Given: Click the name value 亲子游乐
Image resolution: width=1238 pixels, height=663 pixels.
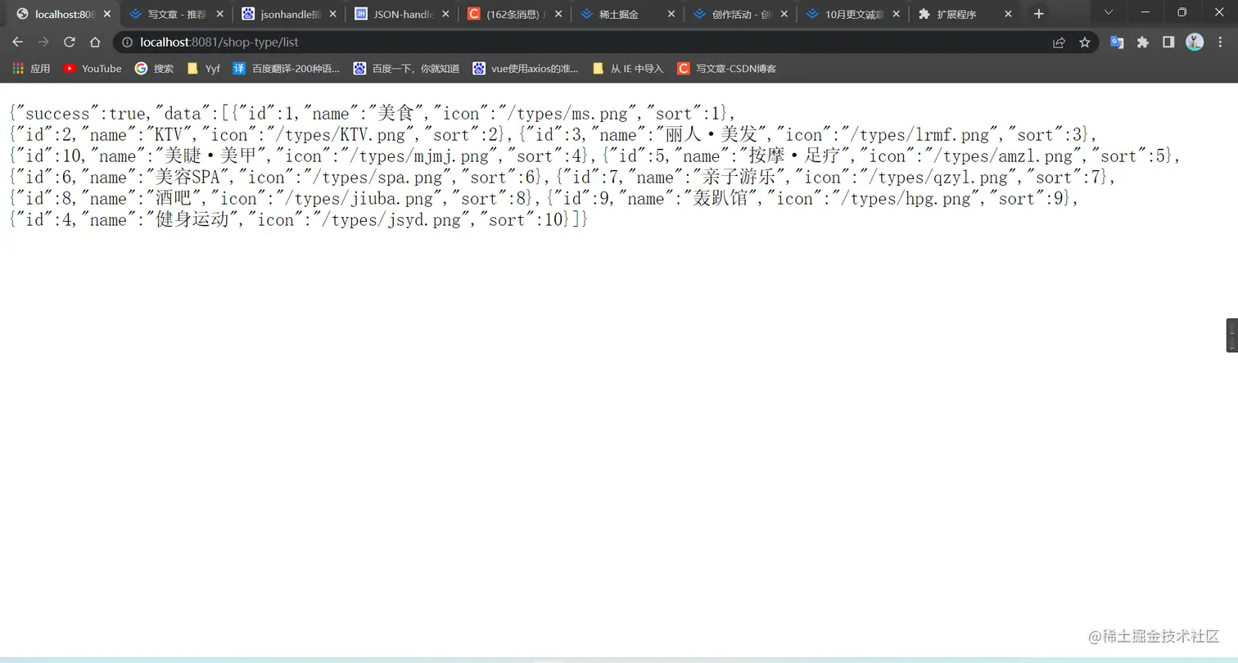Looking at the screenshot, I should point(739,177).
